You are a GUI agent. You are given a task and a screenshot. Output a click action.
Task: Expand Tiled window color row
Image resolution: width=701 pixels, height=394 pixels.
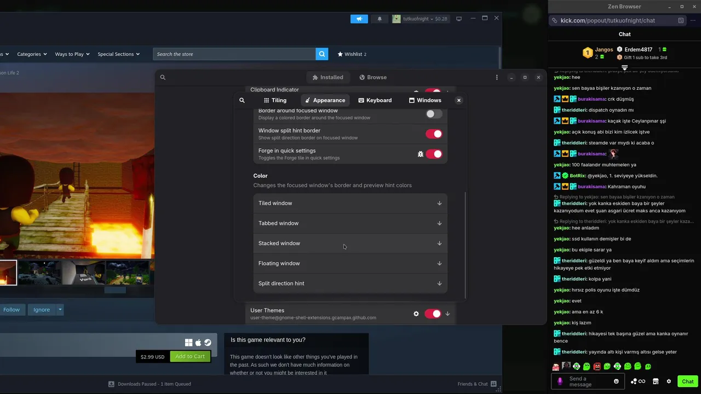pos(350,203)
